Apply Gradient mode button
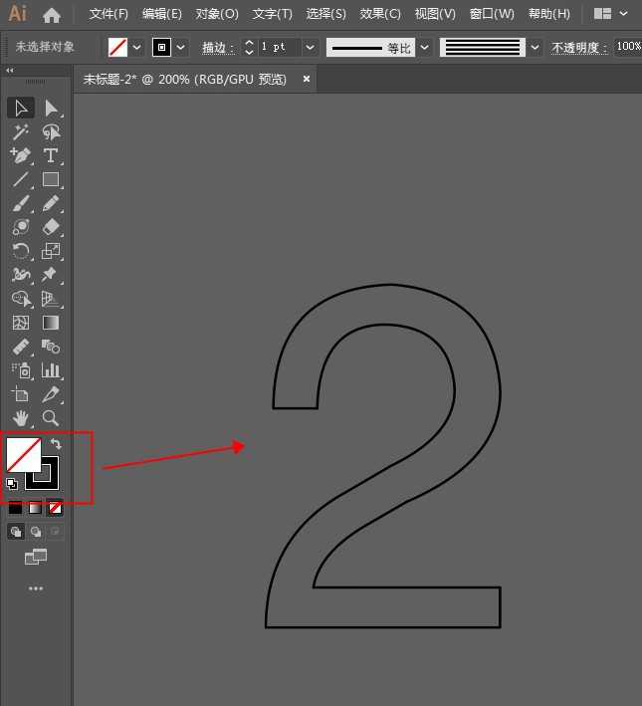This screenshot has height=706, width=642. [35, 508]
